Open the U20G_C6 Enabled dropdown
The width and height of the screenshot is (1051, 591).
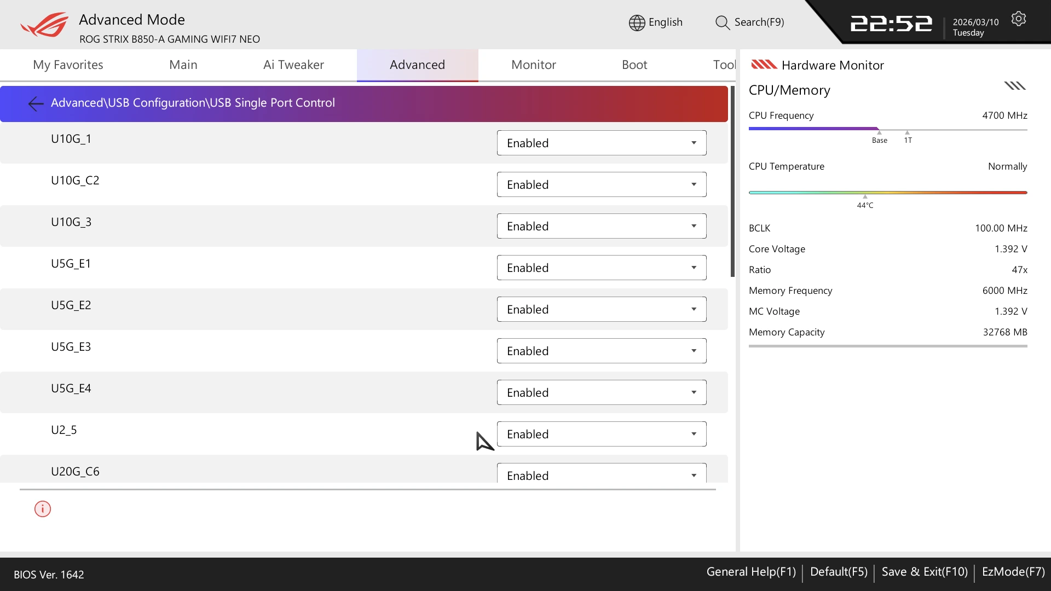601,474
